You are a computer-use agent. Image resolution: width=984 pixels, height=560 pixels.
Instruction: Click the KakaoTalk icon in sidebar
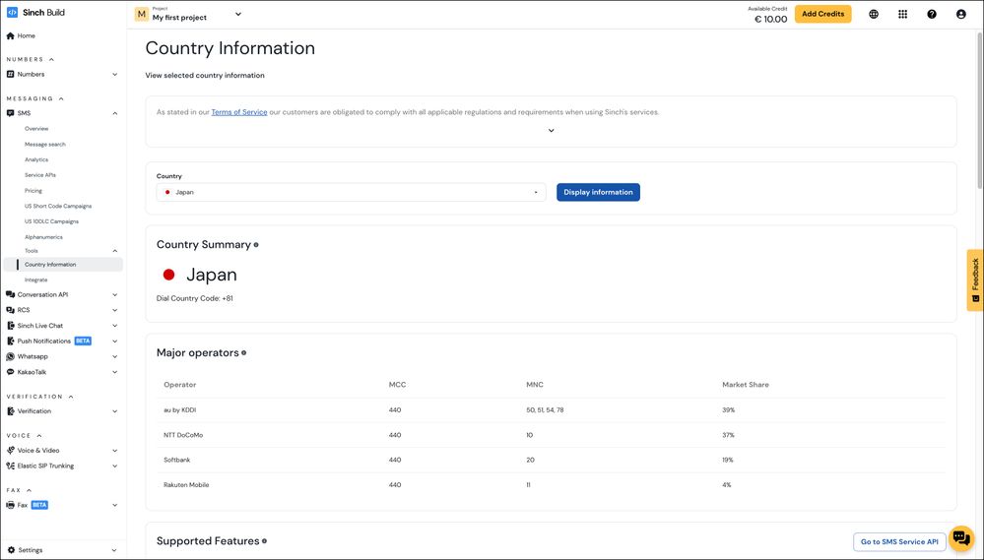pyautogui.click(x=10, y=372)
